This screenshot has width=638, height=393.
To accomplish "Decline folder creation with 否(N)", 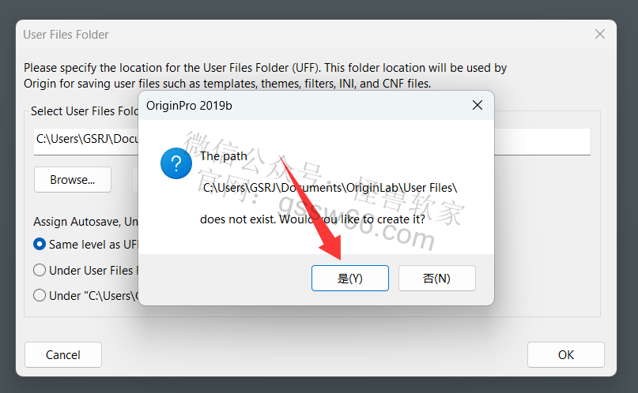I will tap(436, 278).
